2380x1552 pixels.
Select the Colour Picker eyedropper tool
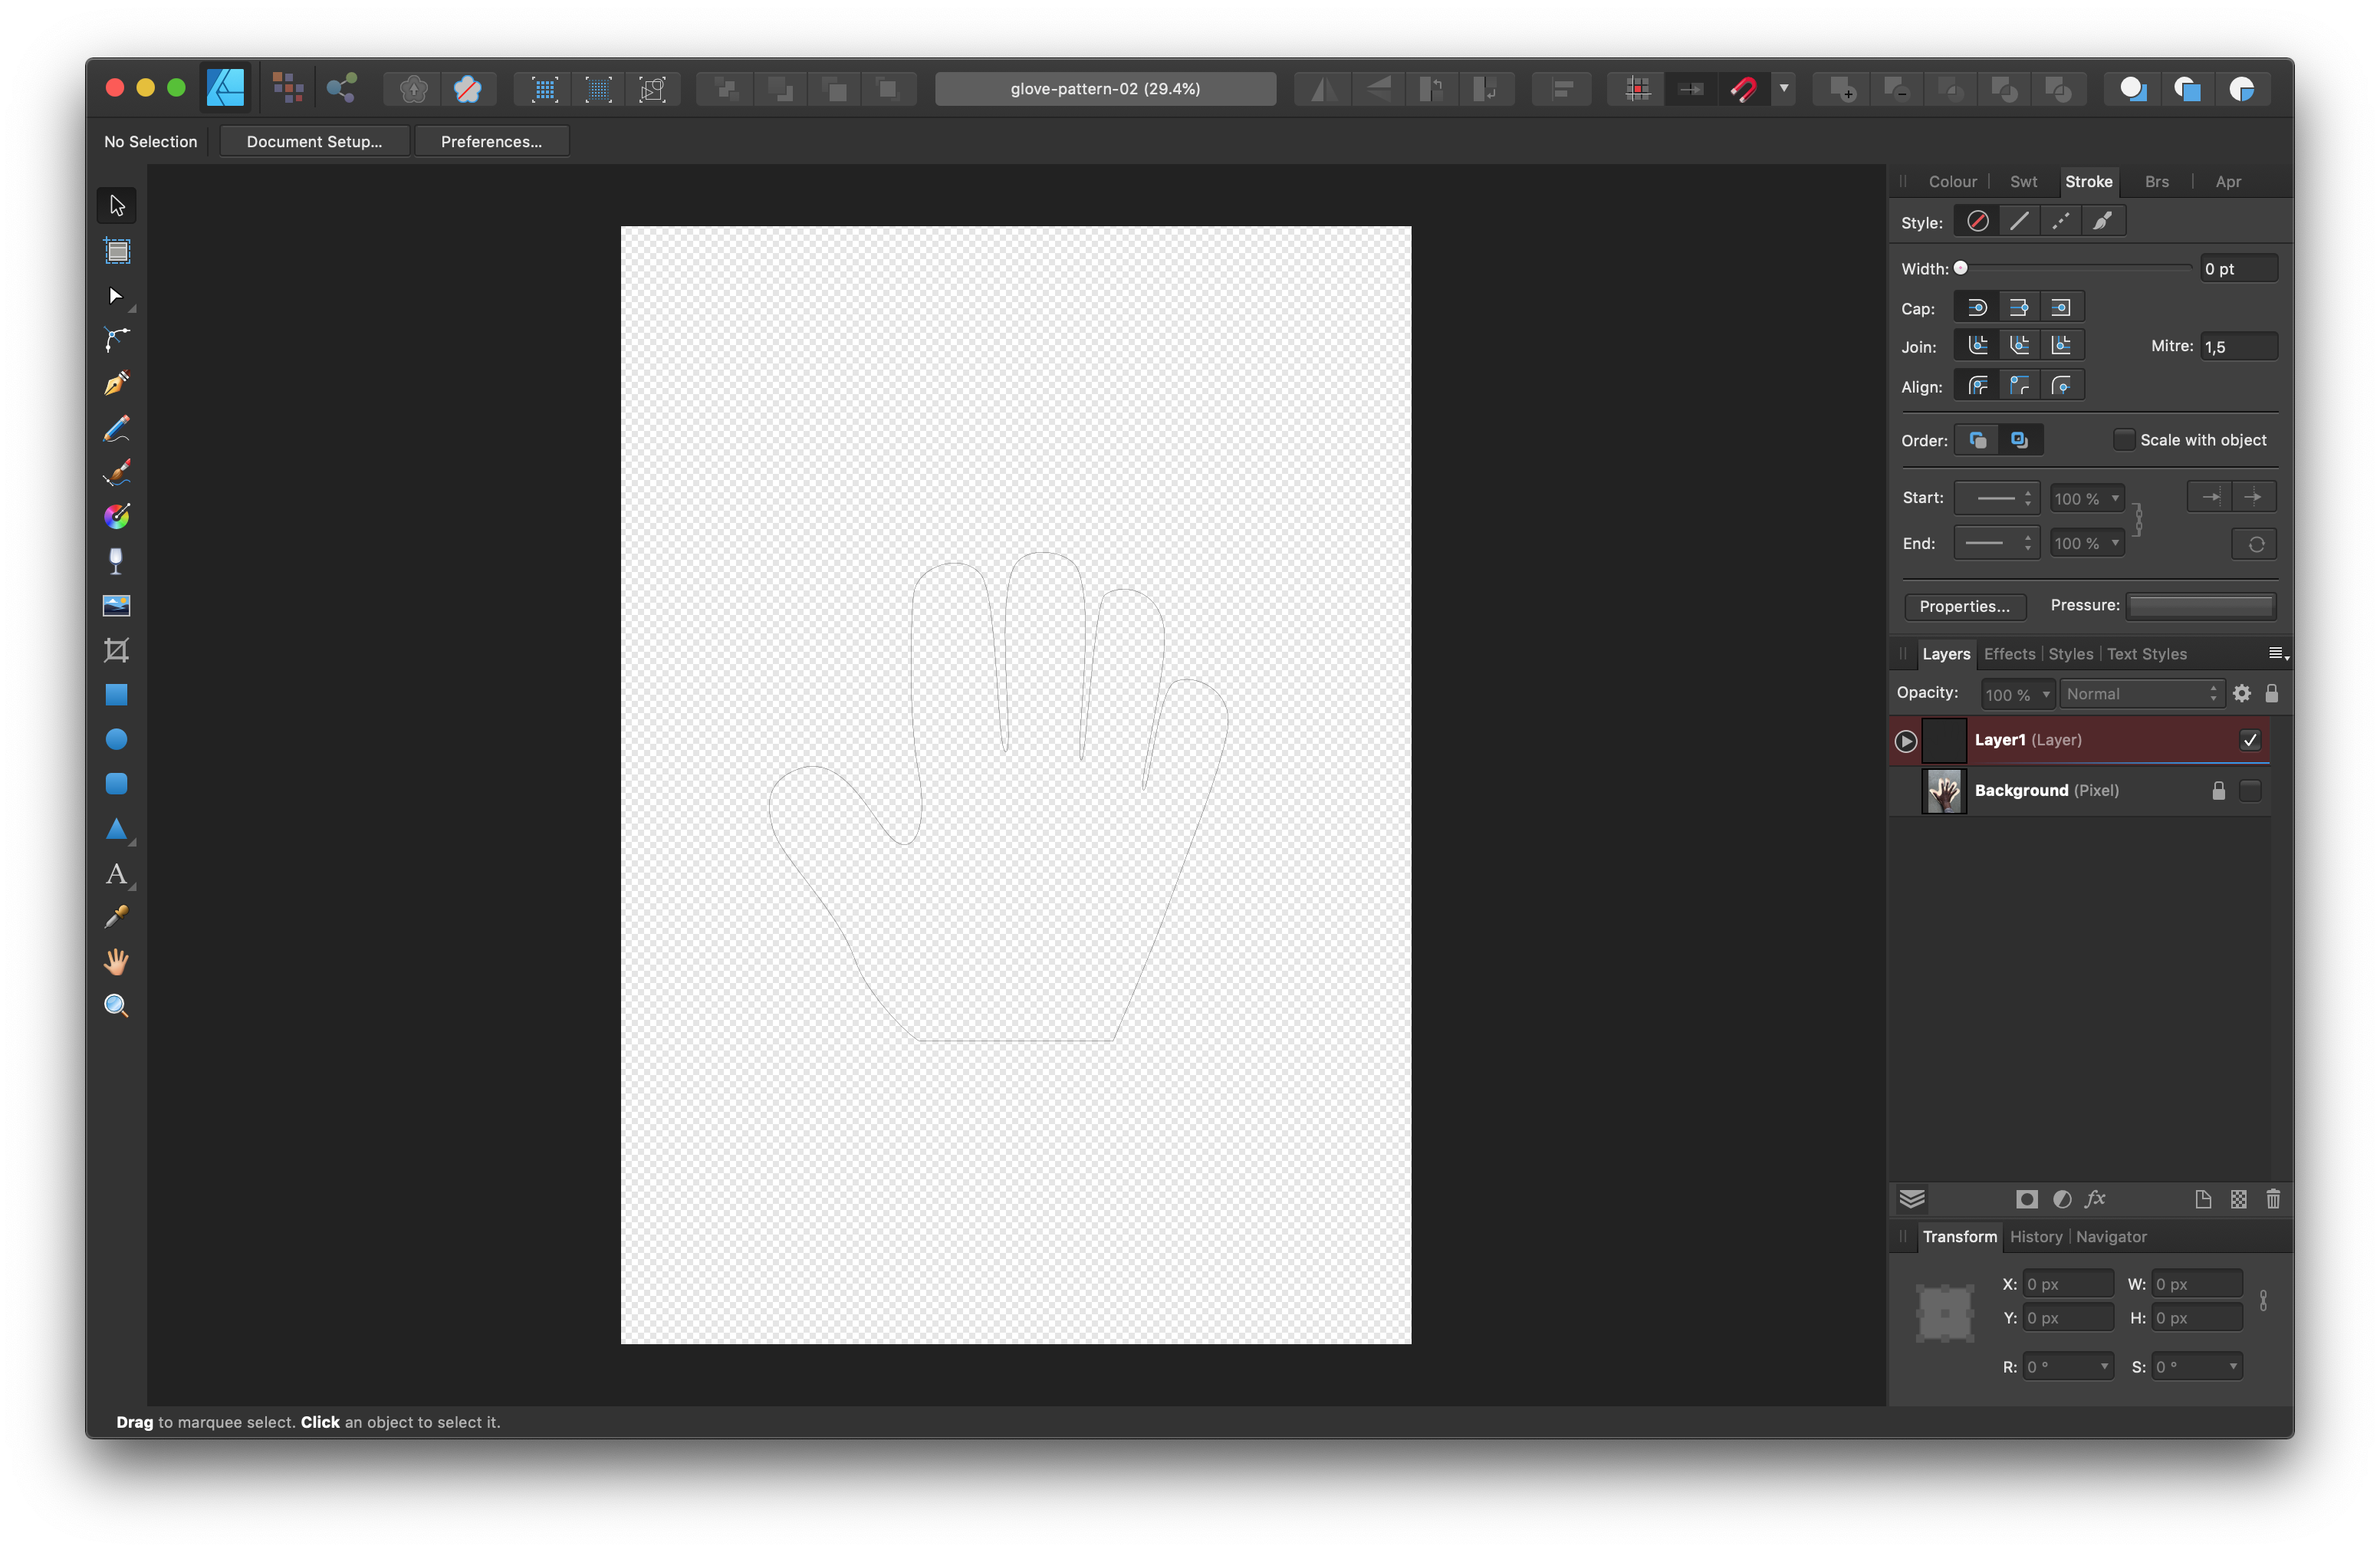click(x=116, y=917)
